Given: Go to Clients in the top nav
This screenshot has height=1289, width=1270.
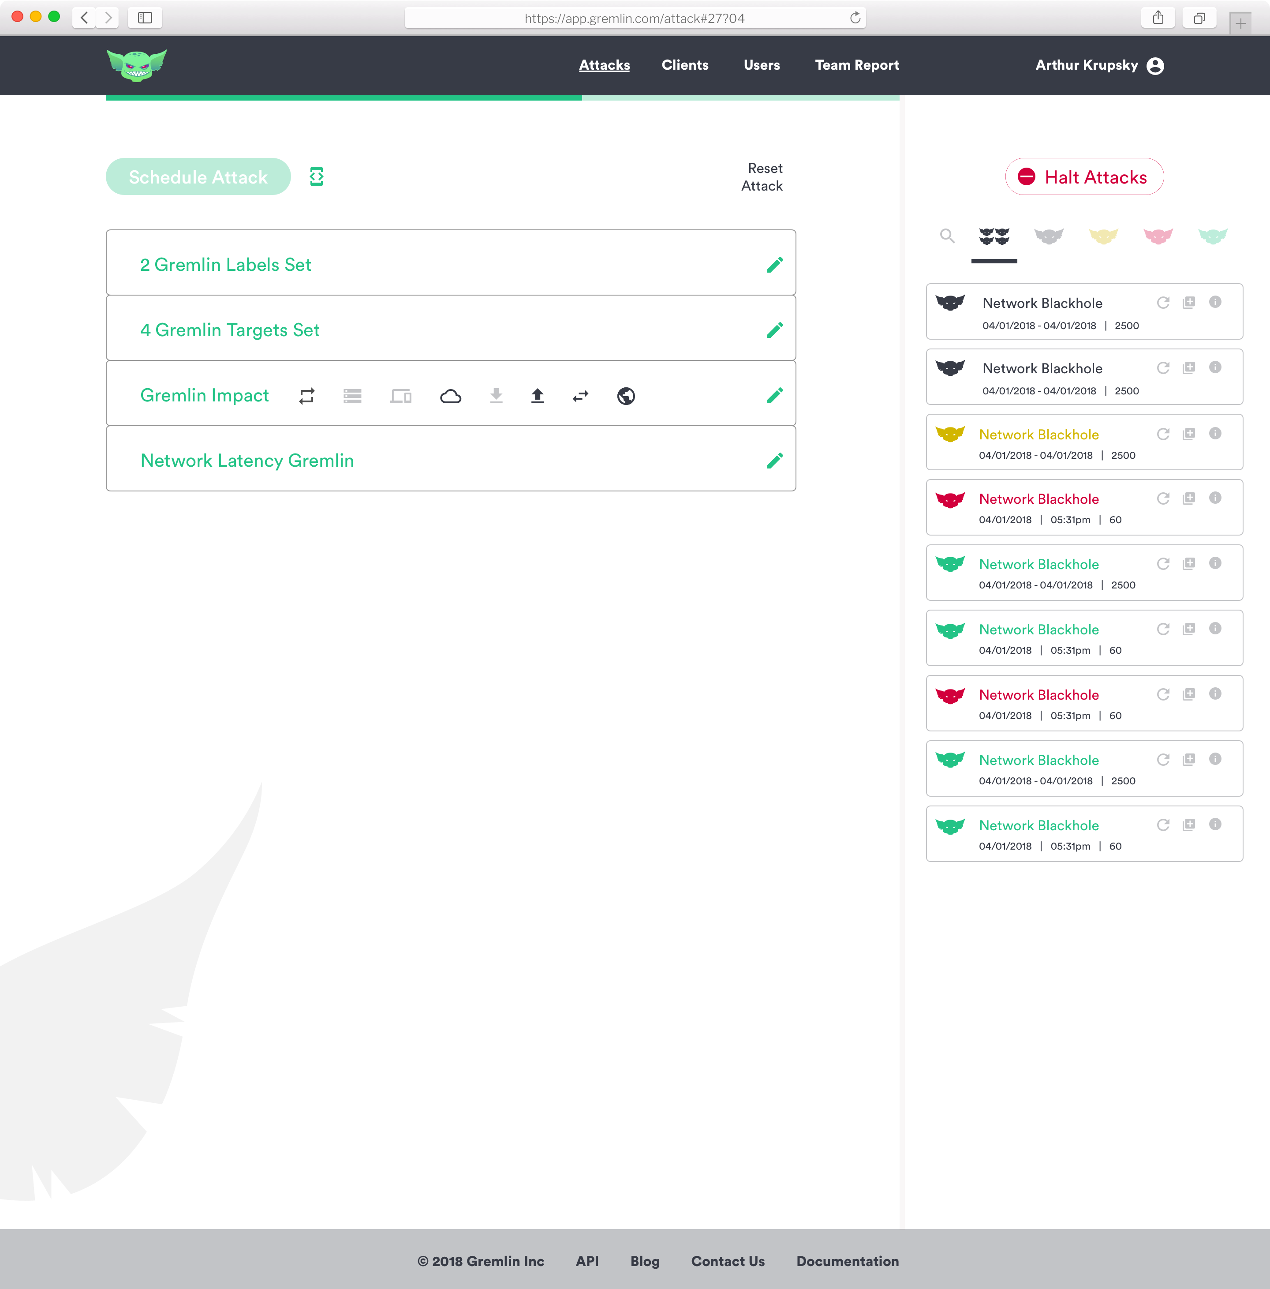Looking at the screenshot, I should [685, 65].
